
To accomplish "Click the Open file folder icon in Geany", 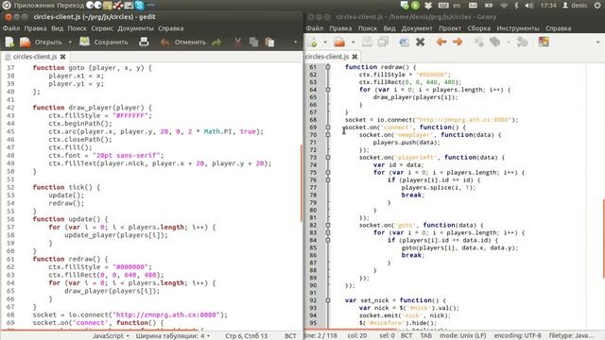I will [x=339, y=42].
